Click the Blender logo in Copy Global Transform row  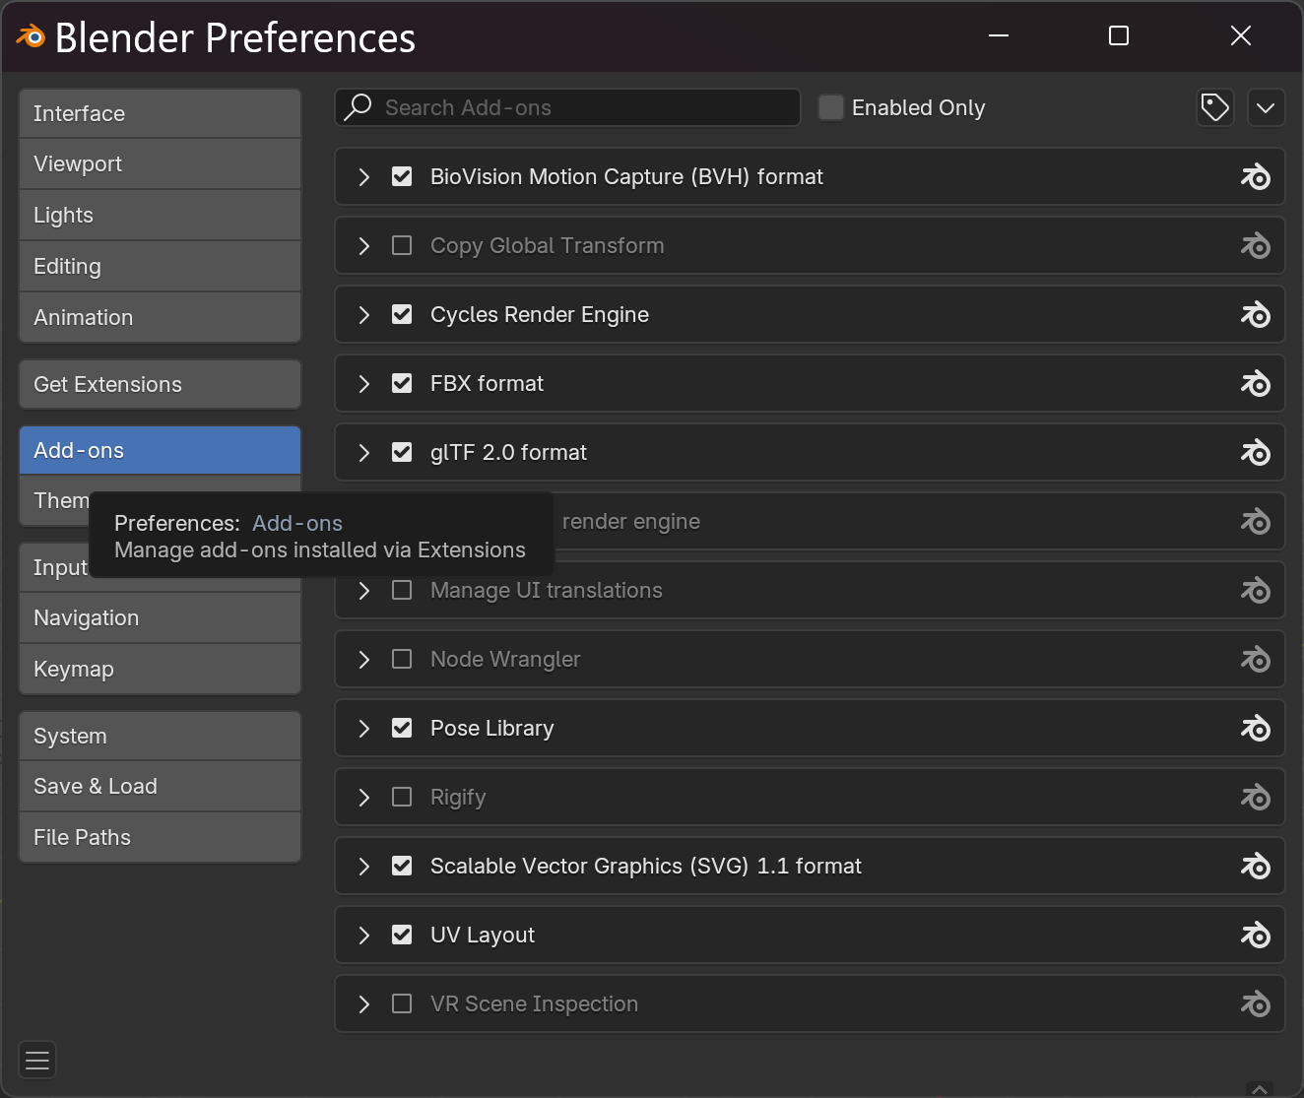coord(1255,246)
